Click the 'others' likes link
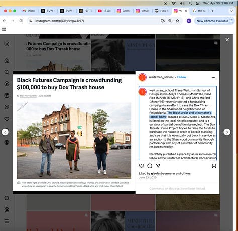Image resolution: width=238 pixels, height=231 pixels. click(186, 173)
